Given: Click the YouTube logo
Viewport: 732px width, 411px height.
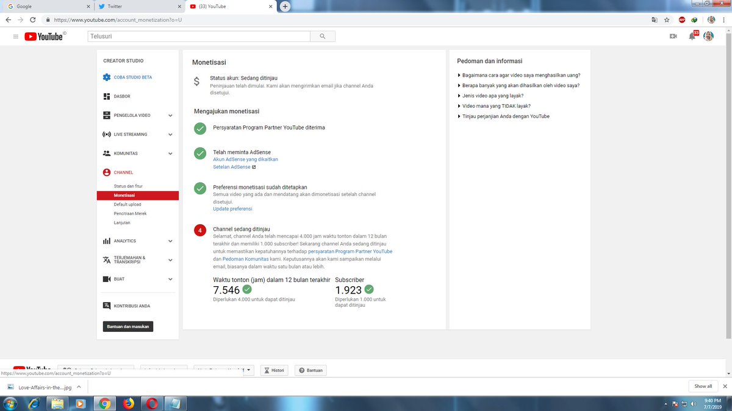Looking at the screenshot, I should tap(44, 37).
